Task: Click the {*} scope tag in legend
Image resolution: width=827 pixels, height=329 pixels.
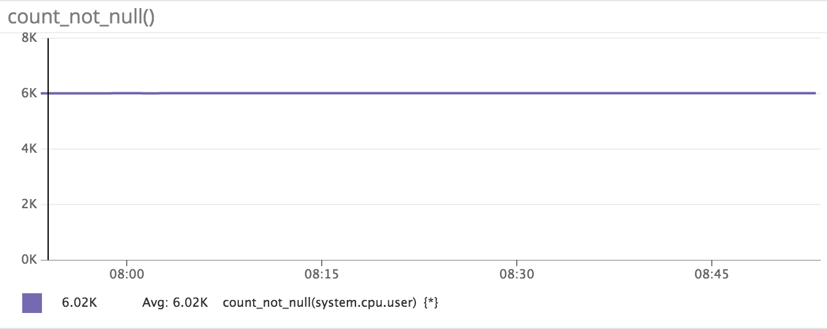Action: (430, 303)
